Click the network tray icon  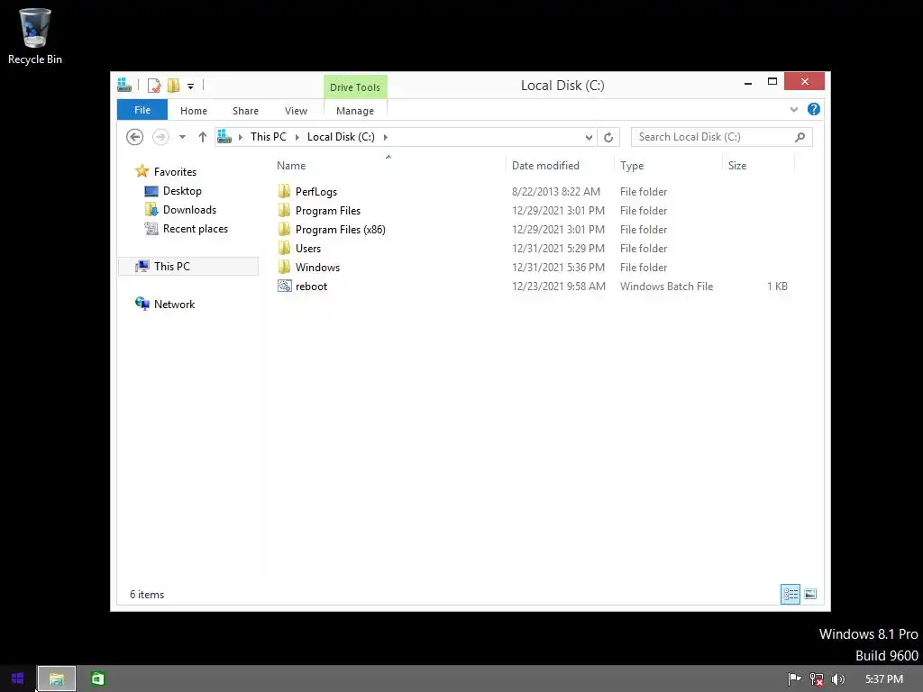tap(817, 679)
